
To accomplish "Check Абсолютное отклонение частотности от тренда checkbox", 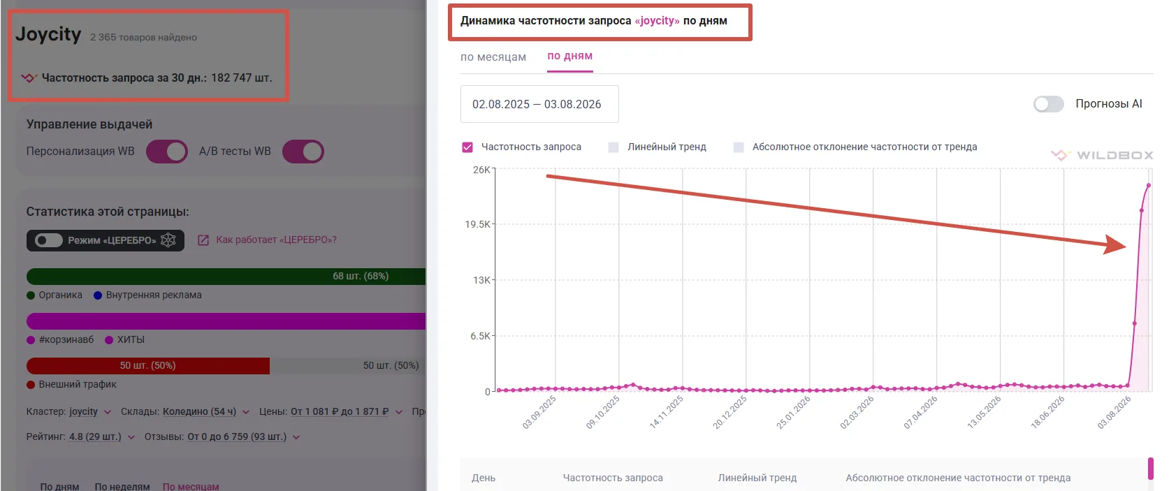I will pyautogui.click(x=739, y=147).
